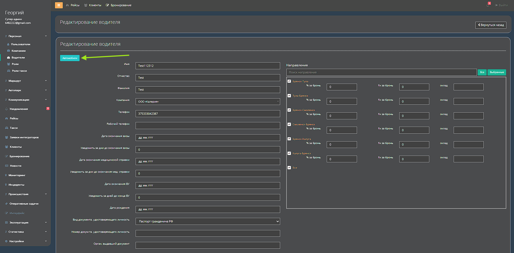This screenshot has height=253, width=514.
Task: Click the taxi car icon in sidebar
Action: click(x=6, y=128)
